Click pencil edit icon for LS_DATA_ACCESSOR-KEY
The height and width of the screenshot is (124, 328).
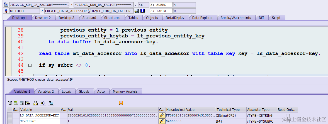click(161, 115)
